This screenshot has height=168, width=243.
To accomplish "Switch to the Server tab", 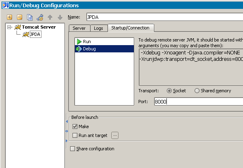I will click(x=79, y=28).
